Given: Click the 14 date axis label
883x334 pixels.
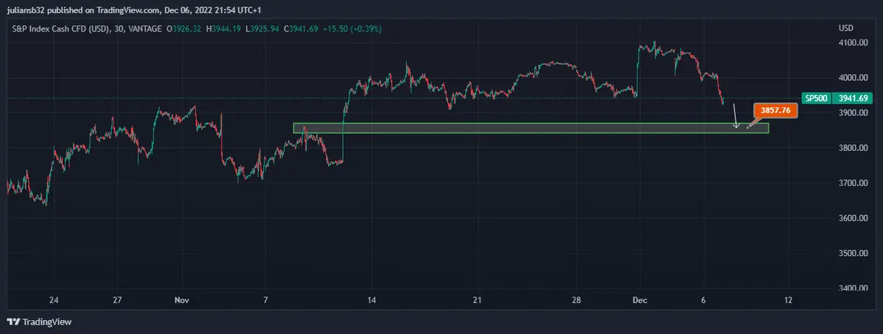Looking at the screenshot, I should (372, 300).
